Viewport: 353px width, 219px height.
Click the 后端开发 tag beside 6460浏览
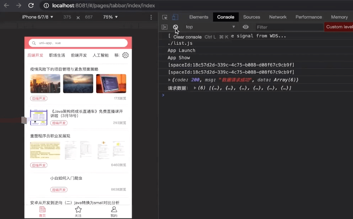point(39,165)
